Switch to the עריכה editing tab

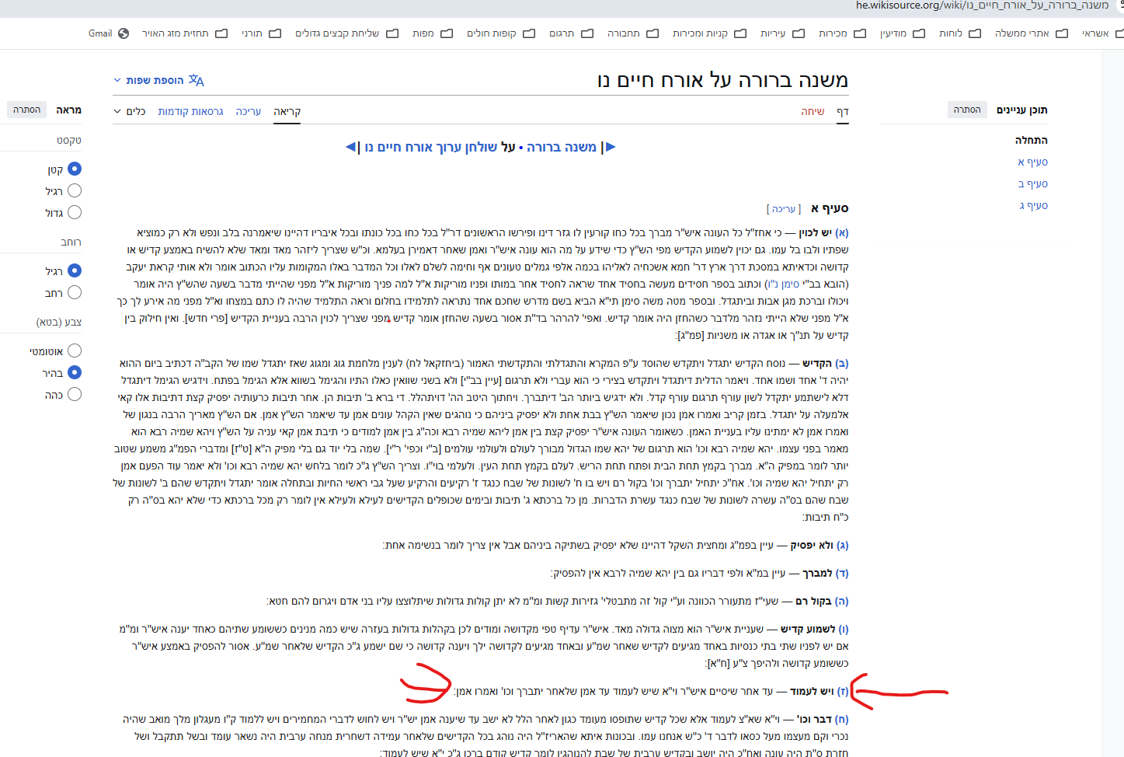tap(247, 110)
